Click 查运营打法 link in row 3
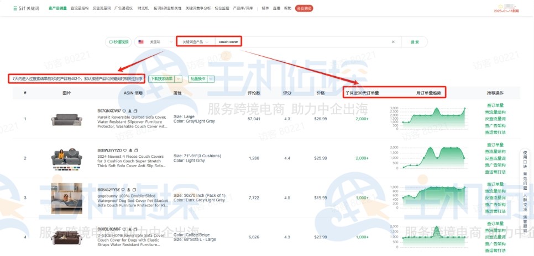The width and height of the screenshot is (534, 256). [495, 211]
